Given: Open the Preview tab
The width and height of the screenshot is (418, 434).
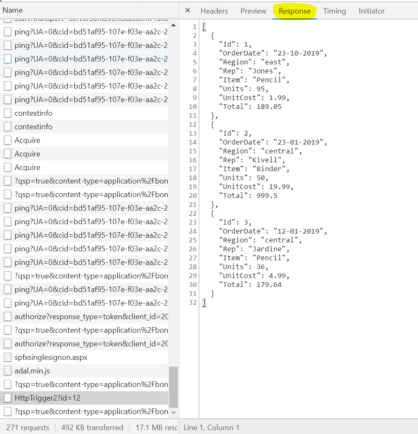Looking at the screenshot, I should [253, 11].
